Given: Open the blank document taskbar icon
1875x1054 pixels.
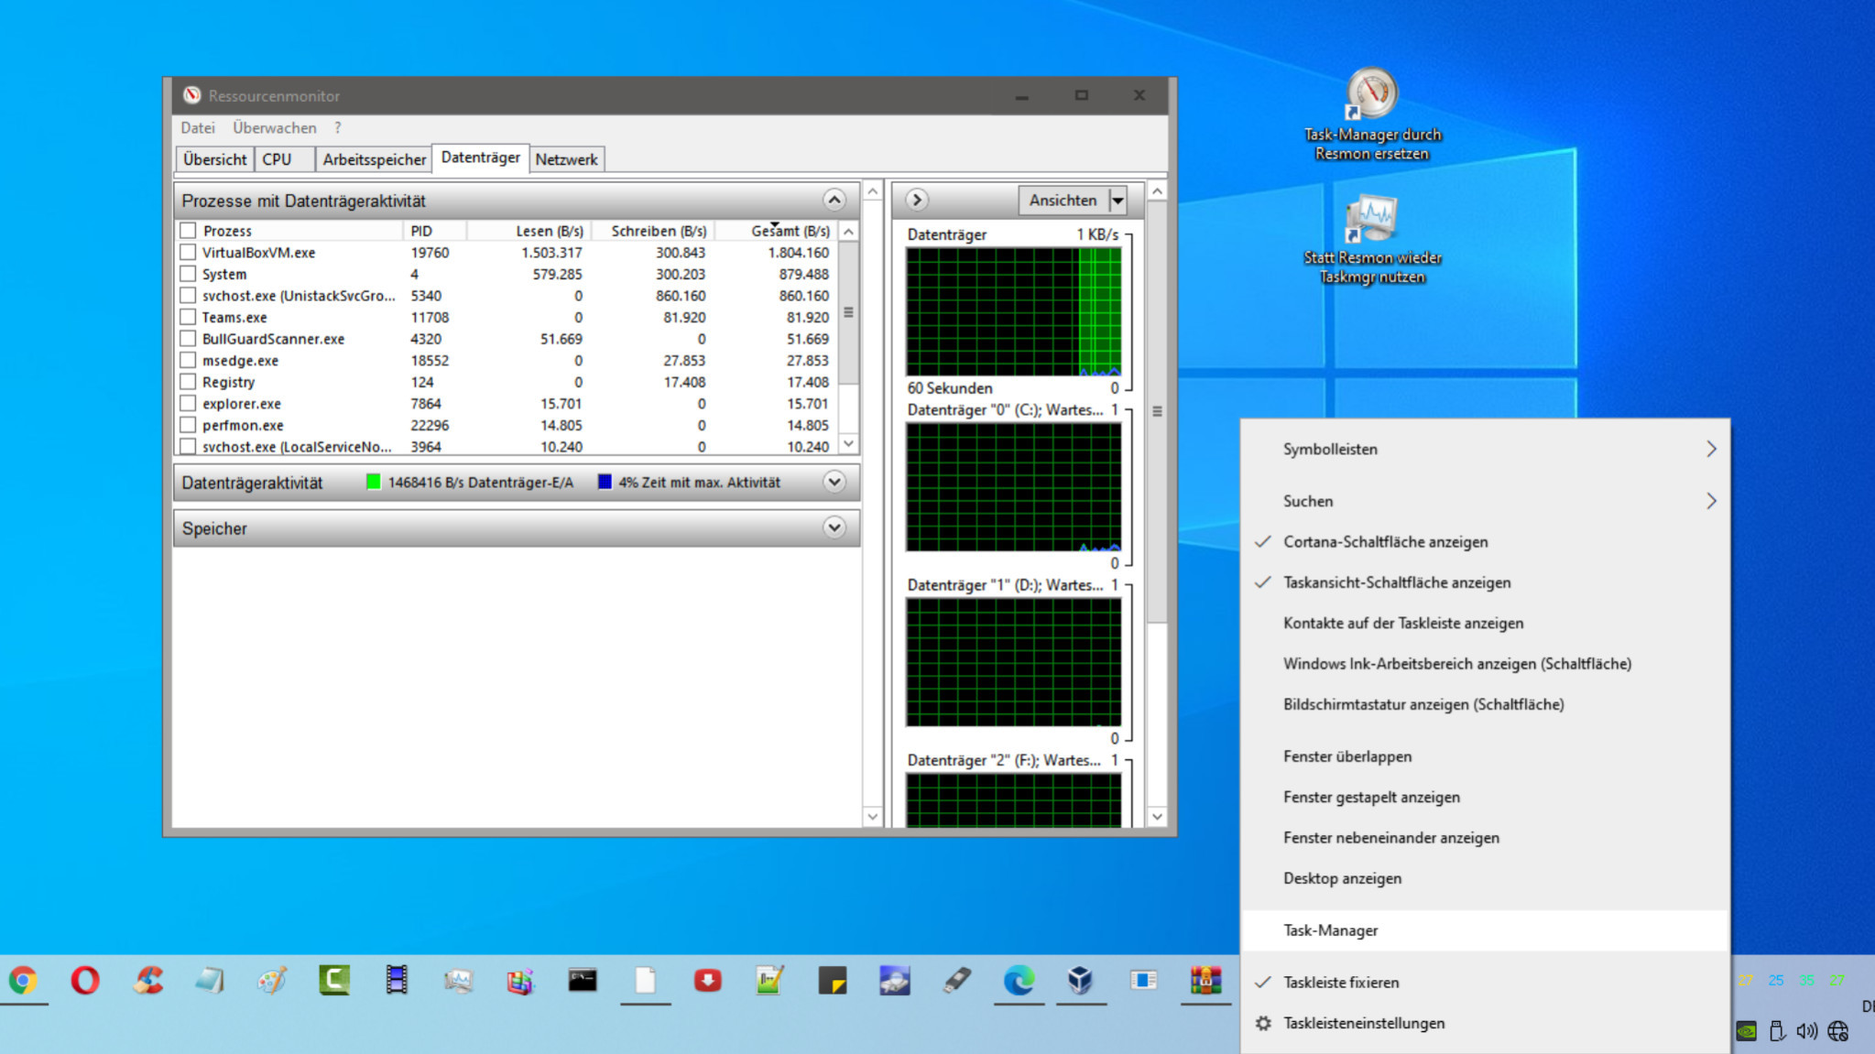Looking at the screenshot, I should coord(645,981).
